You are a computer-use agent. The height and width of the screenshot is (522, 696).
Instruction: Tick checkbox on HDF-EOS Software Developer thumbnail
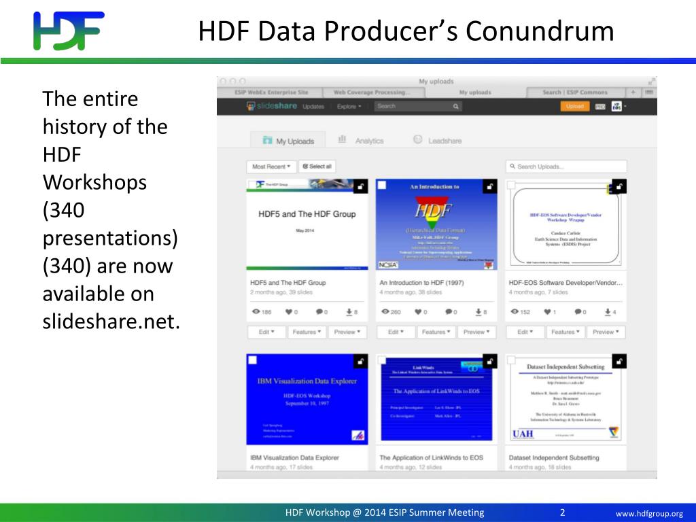pos(511,185)
